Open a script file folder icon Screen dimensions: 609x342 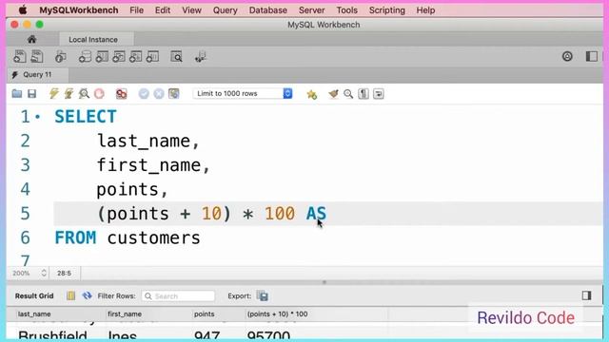(17, 93)
